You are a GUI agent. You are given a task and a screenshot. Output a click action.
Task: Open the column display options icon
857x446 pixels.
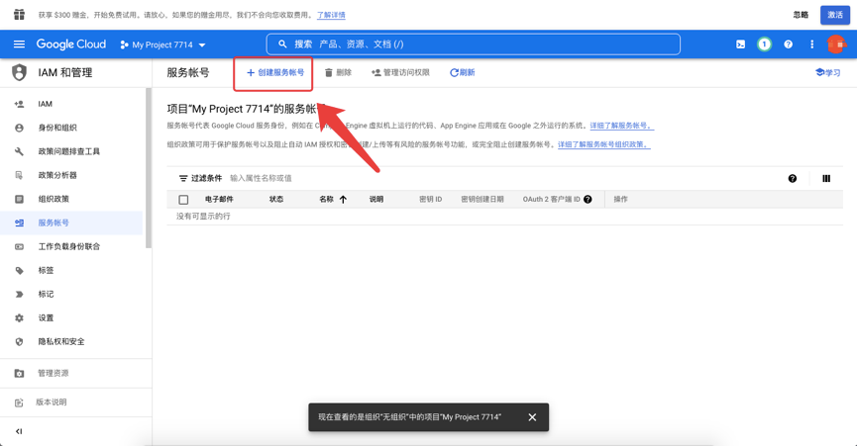[x=826, y=178]
